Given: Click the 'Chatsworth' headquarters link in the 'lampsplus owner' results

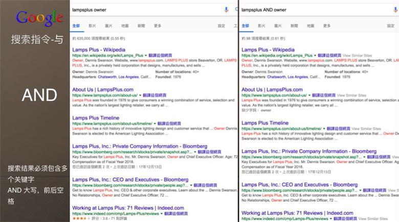Looking at the screenshot, I should [x=107, y=77].
